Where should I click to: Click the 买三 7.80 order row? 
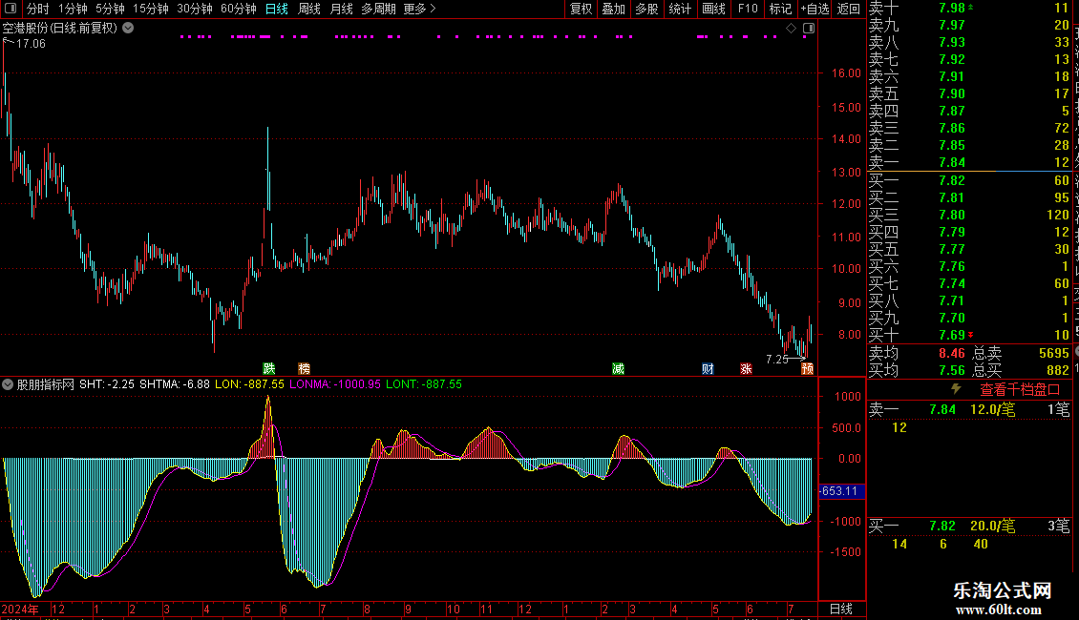pyautogui.click(x=969, y=215)
